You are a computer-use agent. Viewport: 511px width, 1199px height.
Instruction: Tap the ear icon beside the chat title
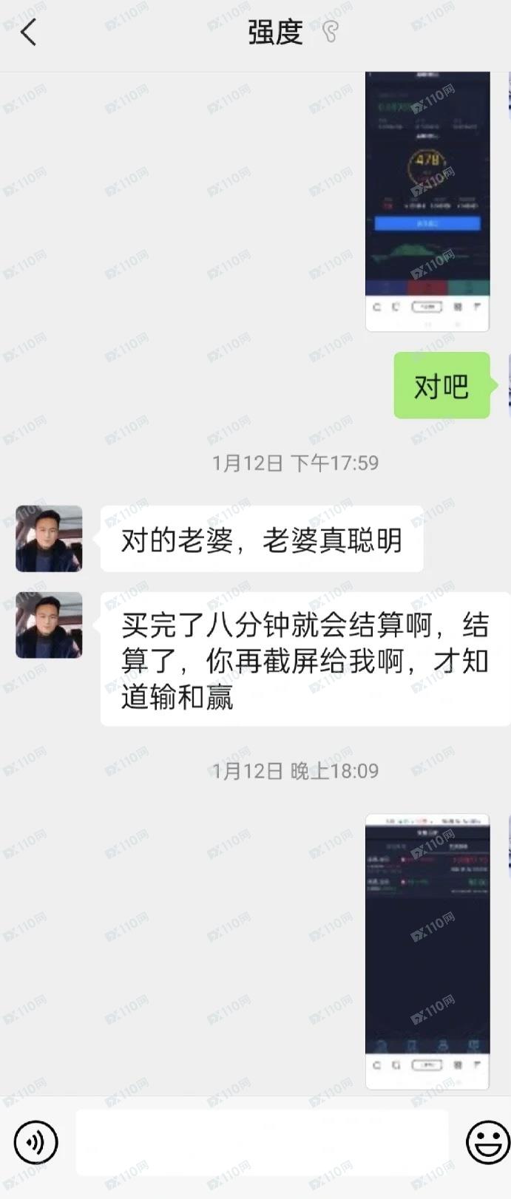pos(331,31)
